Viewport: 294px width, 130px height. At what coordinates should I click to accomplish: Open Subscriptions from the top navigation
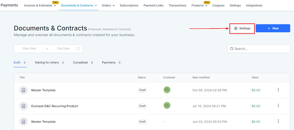coord(129,5)
